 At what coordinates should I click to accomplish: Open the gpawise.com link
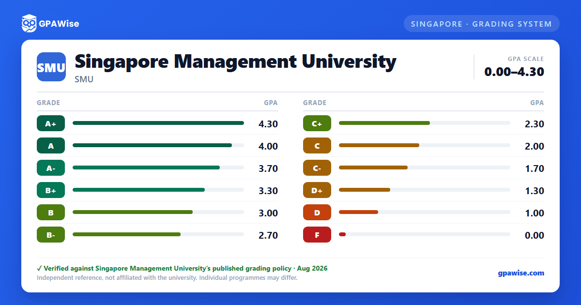tap(521, 273)
